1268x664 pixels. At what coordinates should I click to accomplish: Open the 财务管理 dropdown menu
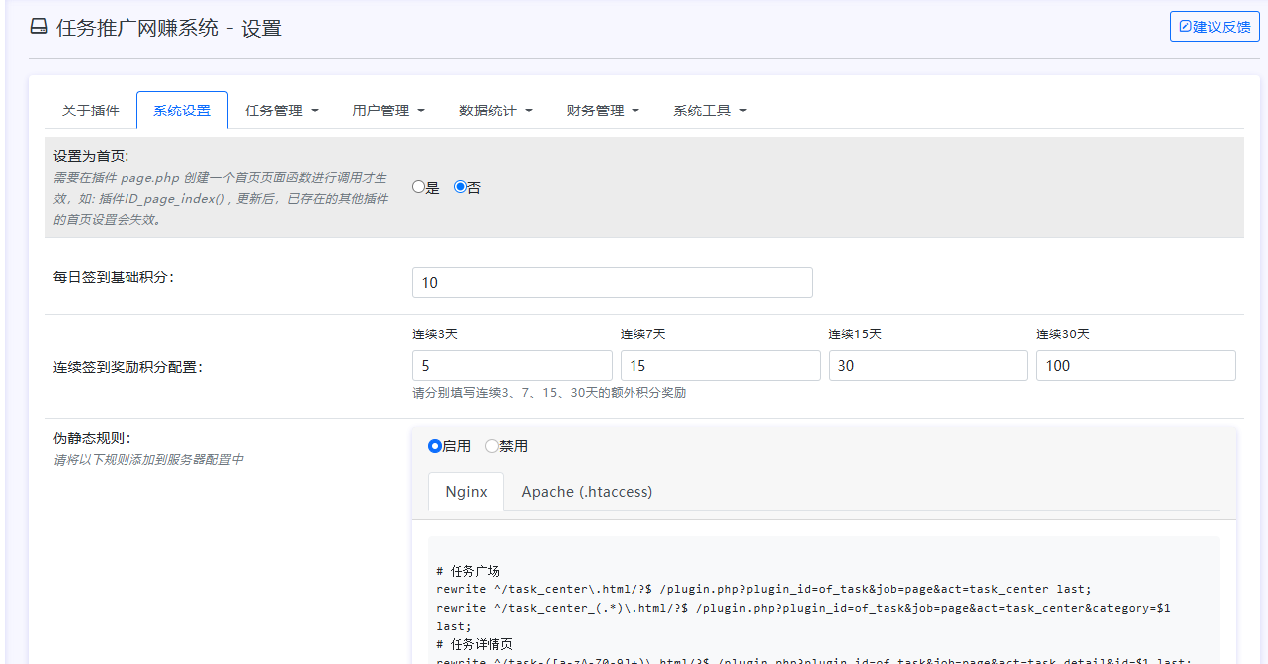point(603,111)
